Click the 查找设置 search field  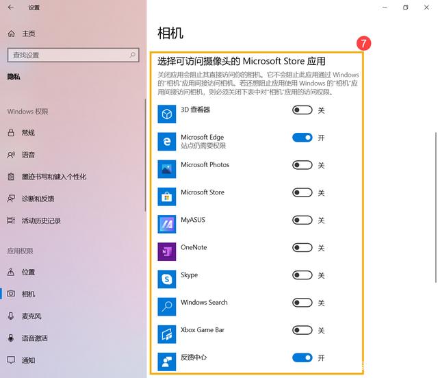coord(73,55)
